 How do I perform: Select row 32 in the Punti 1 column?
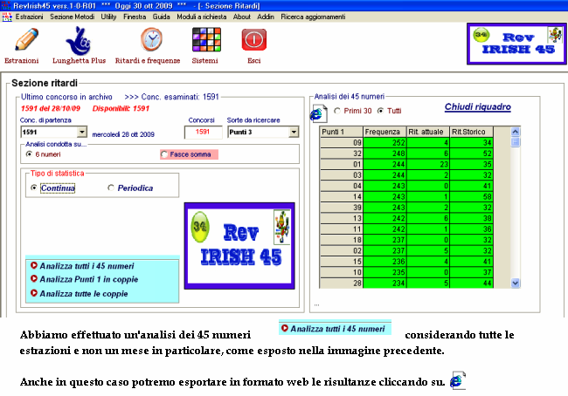click(341, 154)
